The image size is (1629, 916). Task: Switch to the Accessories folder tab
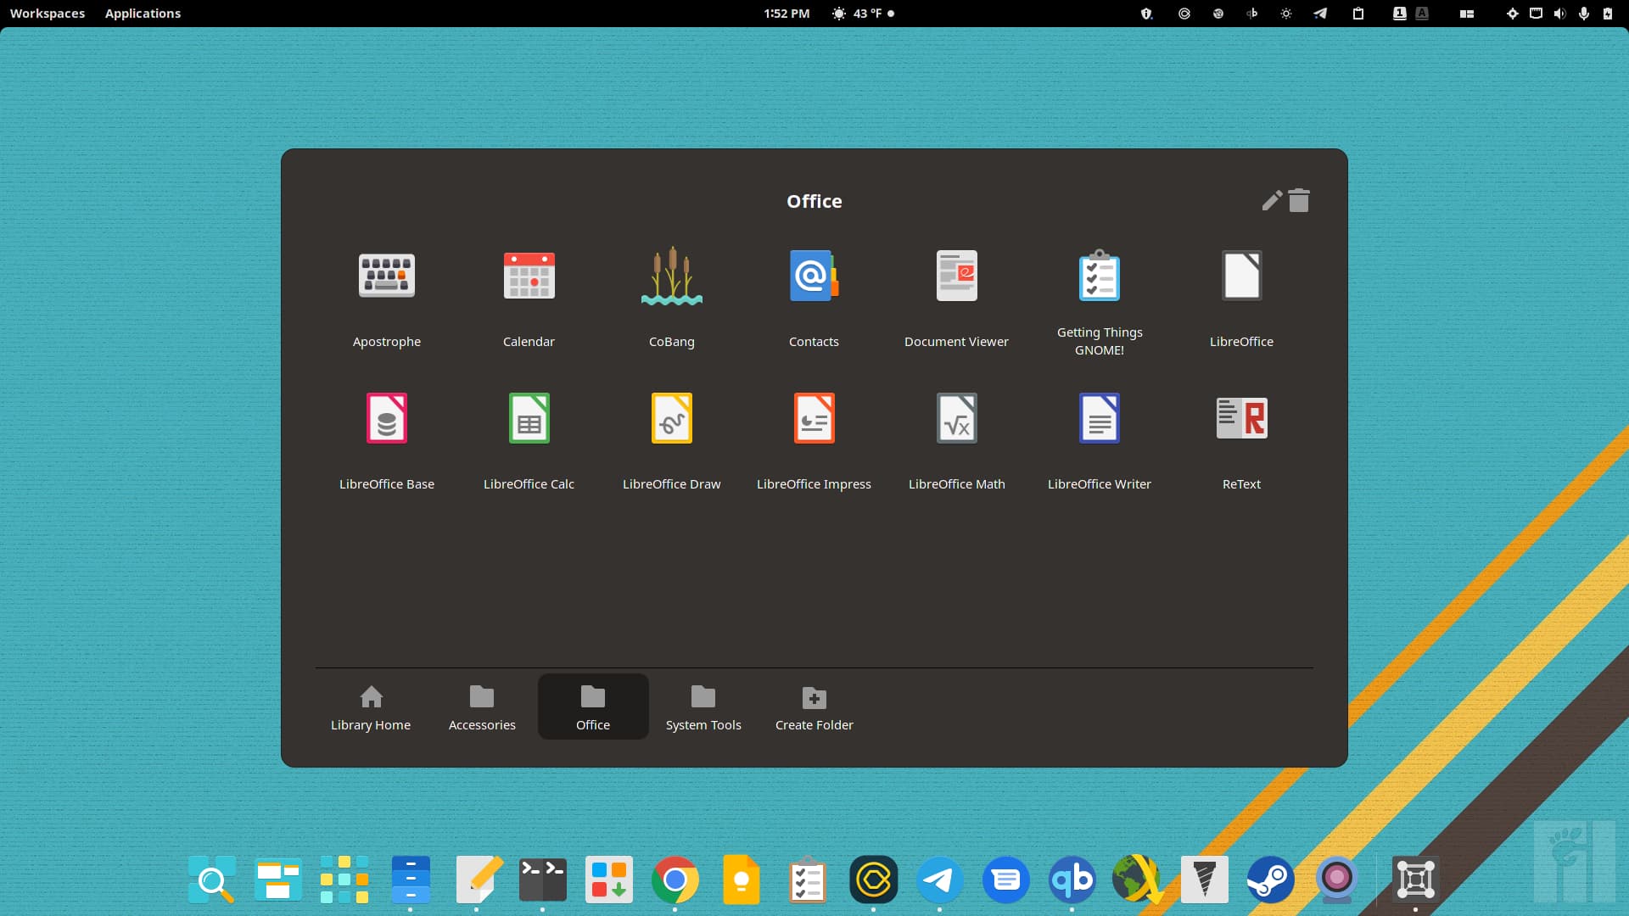point(482,707)
